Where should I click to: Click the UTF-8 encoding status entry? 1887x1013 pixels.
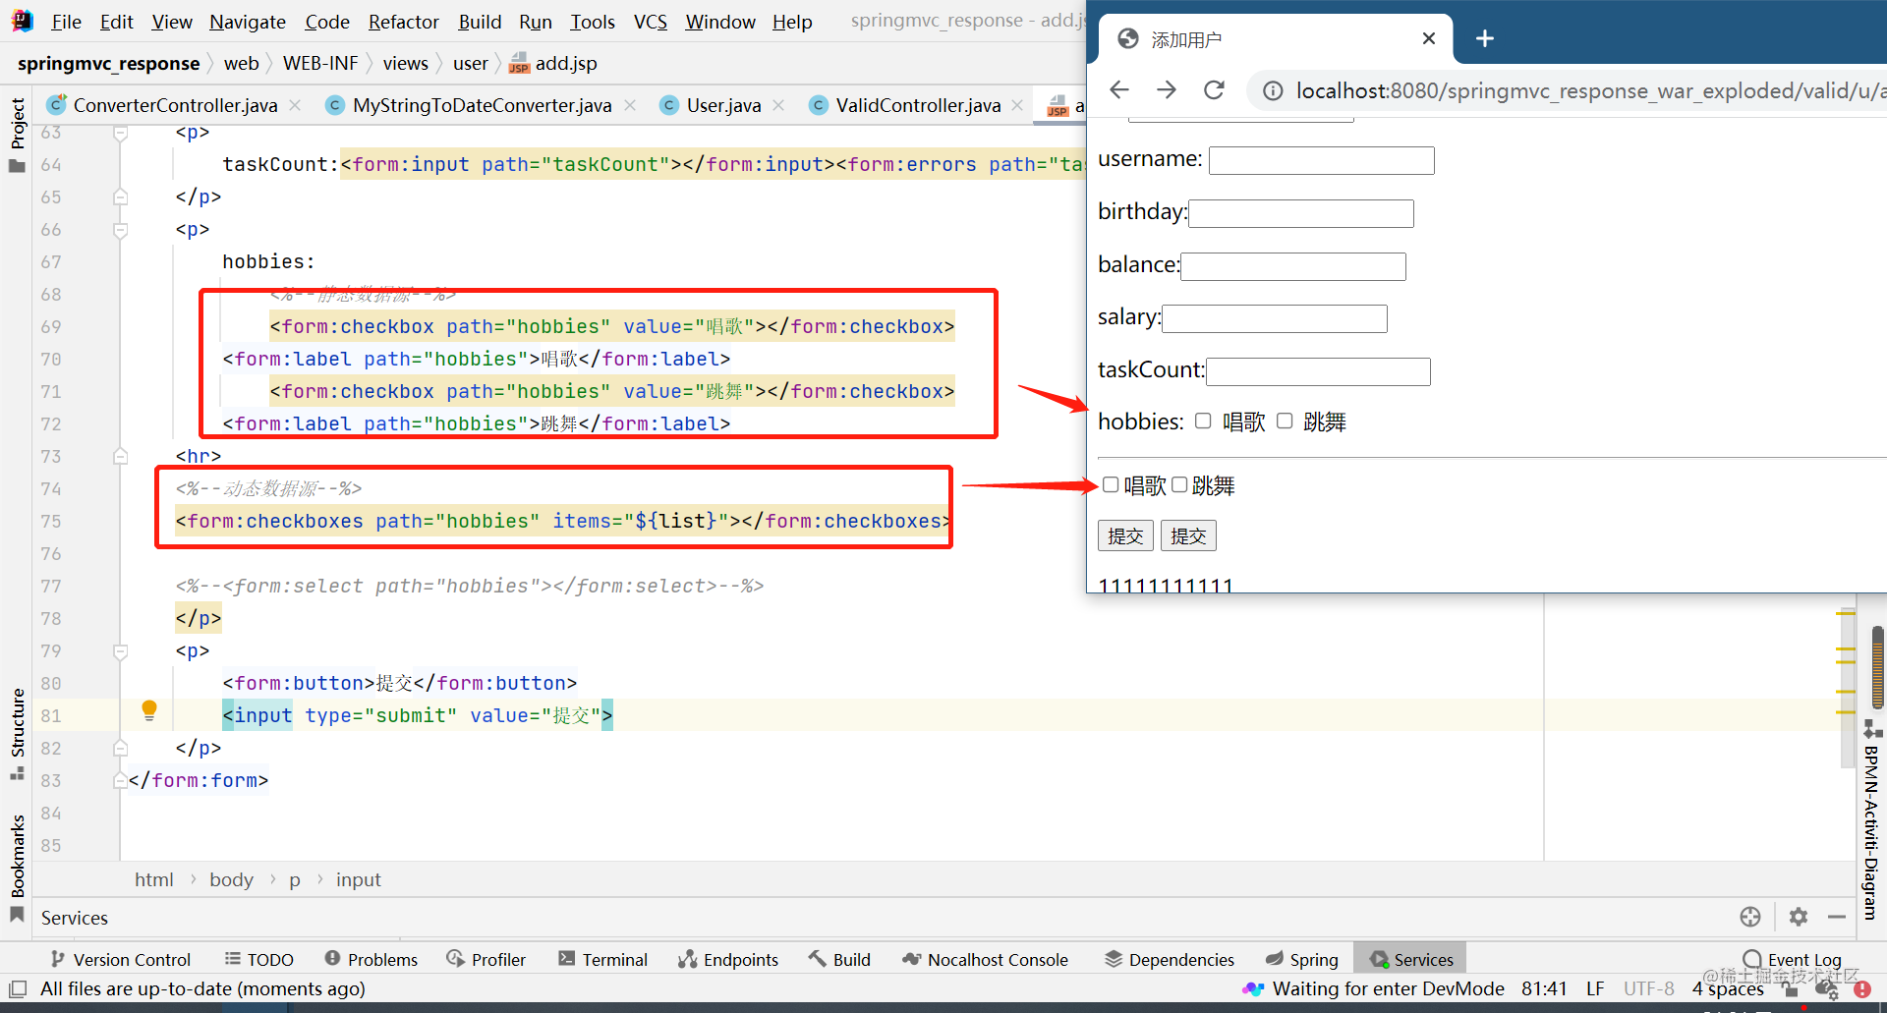pyautogui.click(x=1648, y=988)
